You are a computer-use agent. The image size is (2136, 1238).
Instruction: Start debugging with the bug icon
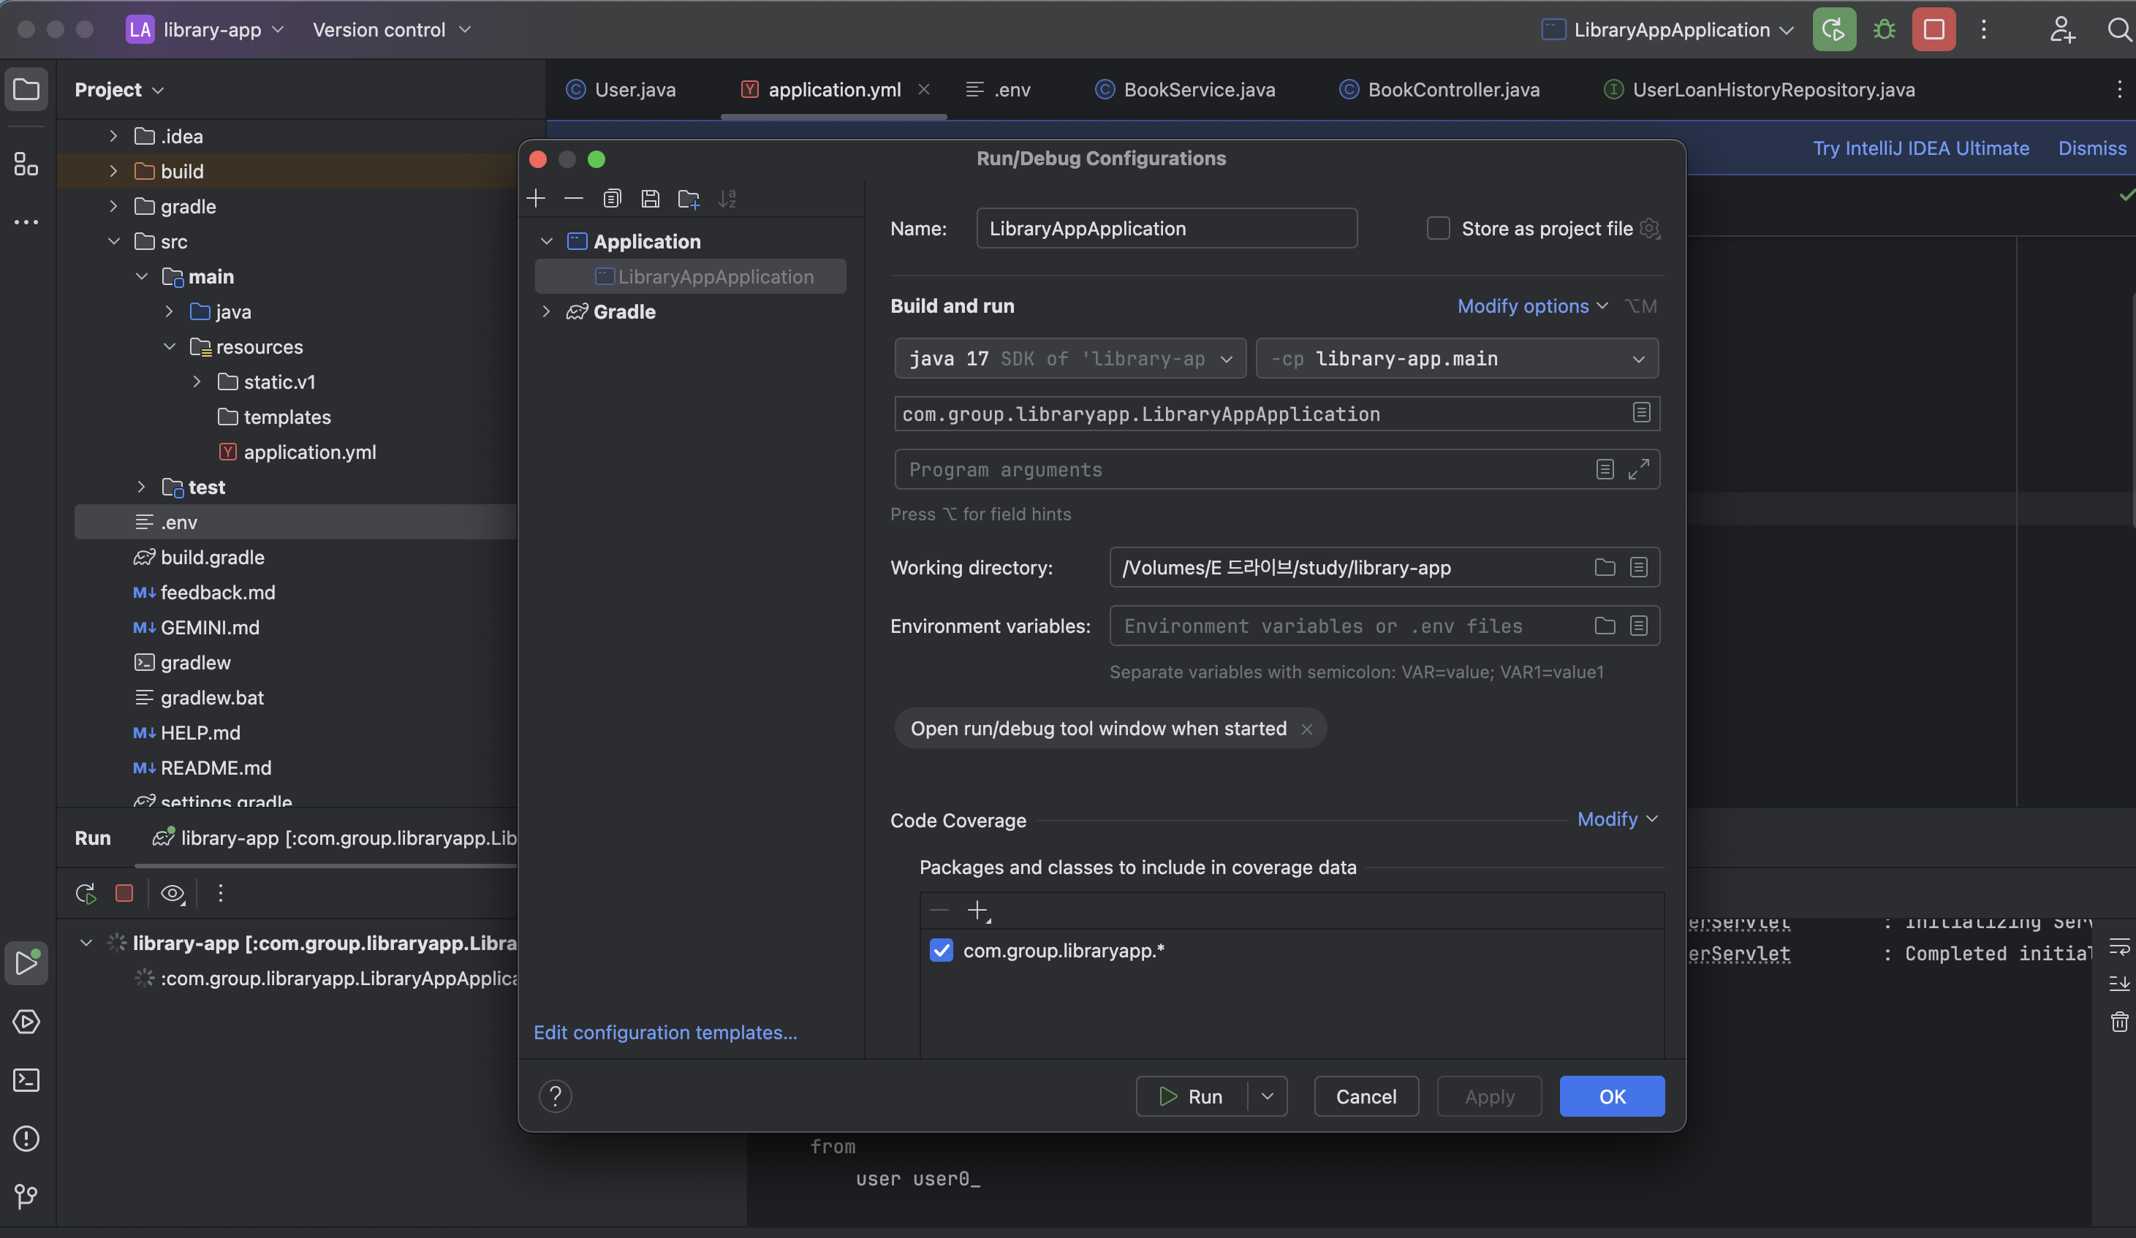(x=1883, y=30)
